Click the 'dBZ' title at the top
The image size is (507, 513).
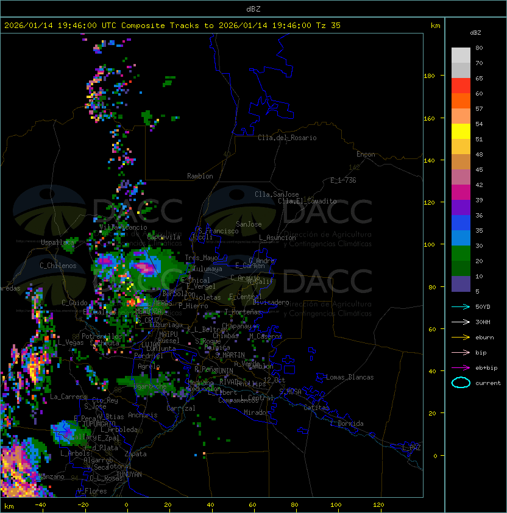click(253, 9)
